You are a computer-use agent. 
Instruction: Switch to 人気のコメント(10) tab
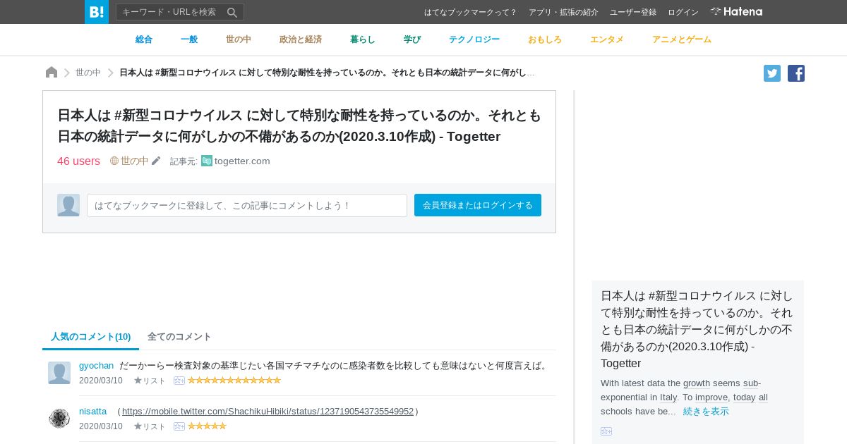[x=90, y=337]
